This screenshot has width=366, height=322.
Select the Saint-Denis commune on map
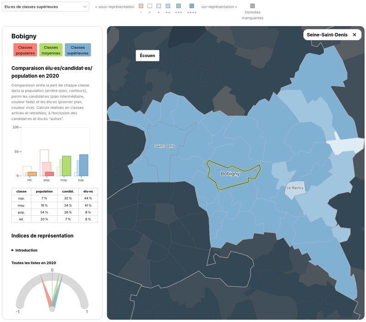[164, 146]
